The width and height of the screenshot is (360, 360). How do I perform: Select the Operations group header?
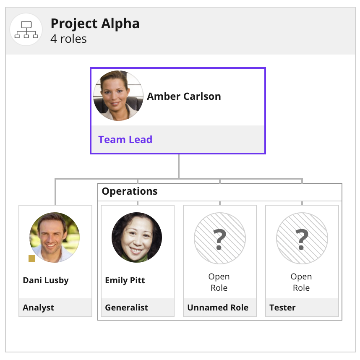[x=220, y=192]
